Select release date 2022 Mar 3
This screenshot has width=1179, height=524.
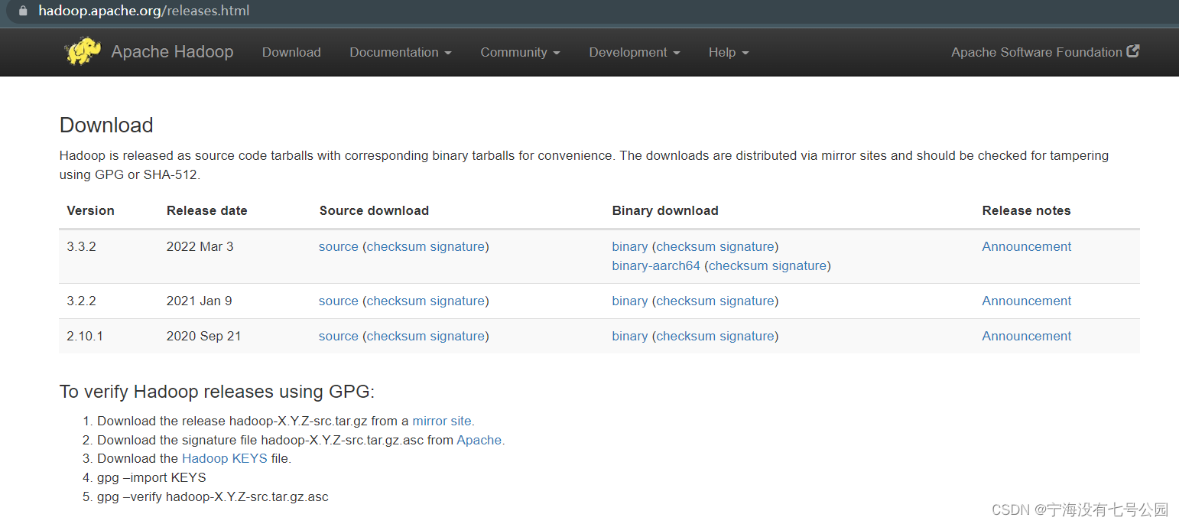(200, 246)
